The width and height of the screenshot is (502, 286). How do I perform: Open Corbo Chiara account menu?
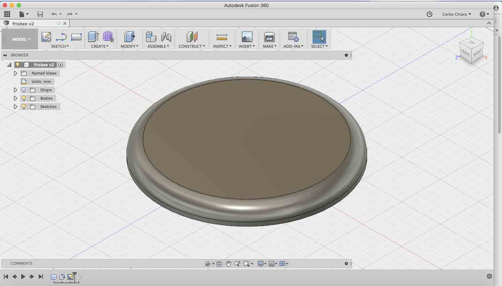[x=457, y=14]
